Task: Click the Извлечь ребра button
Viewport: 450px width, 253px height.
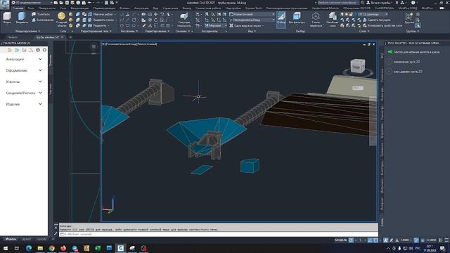Action: 101,14
